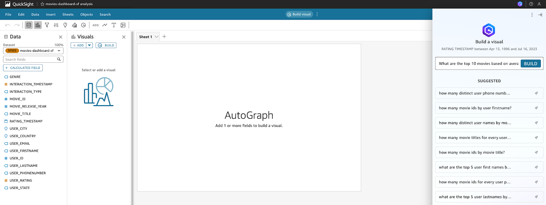
Task: Add a line visual from toolbar
Action: pyautogui.click(x=105, y=25)
